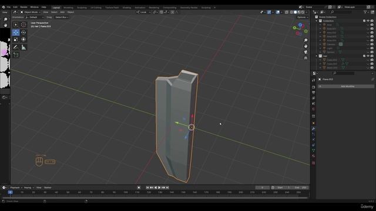Image resolution: width=376 pixels, height=211 pixels.
Task: Select the Scale tool
Action: point(16,39)
